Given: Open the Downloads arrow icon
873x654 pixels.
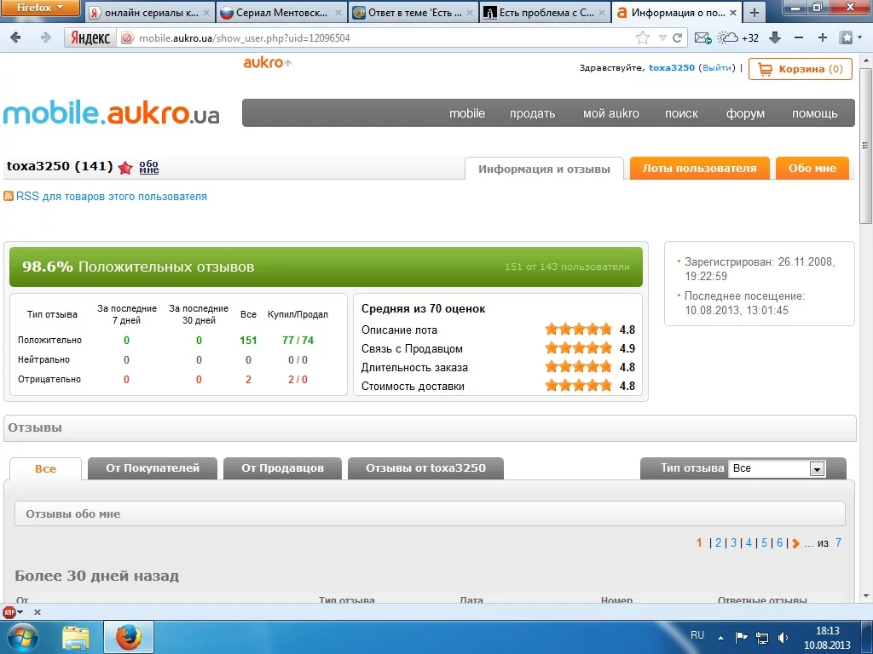Looking at the screenshot, I should click(x=774, y=37).
